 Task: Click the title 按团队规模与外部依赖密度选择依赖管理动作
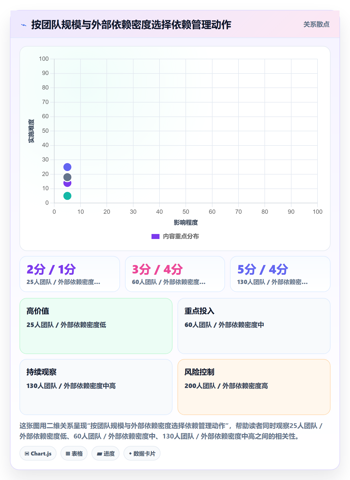131,25
